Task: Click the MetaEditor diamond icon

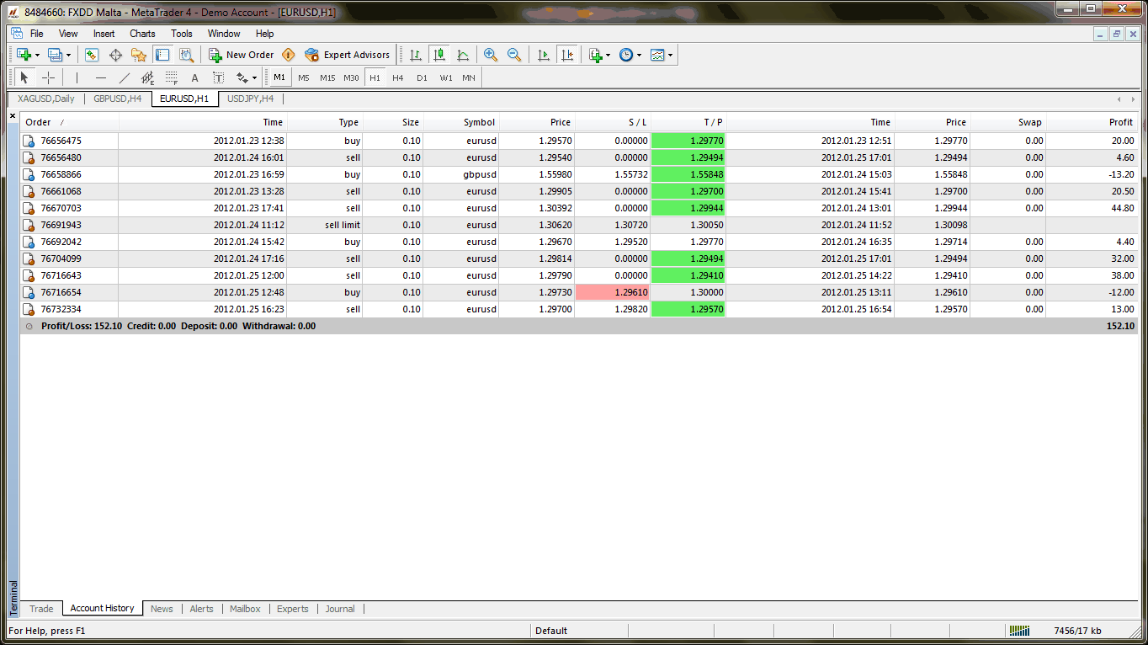Action: (289, 55)
